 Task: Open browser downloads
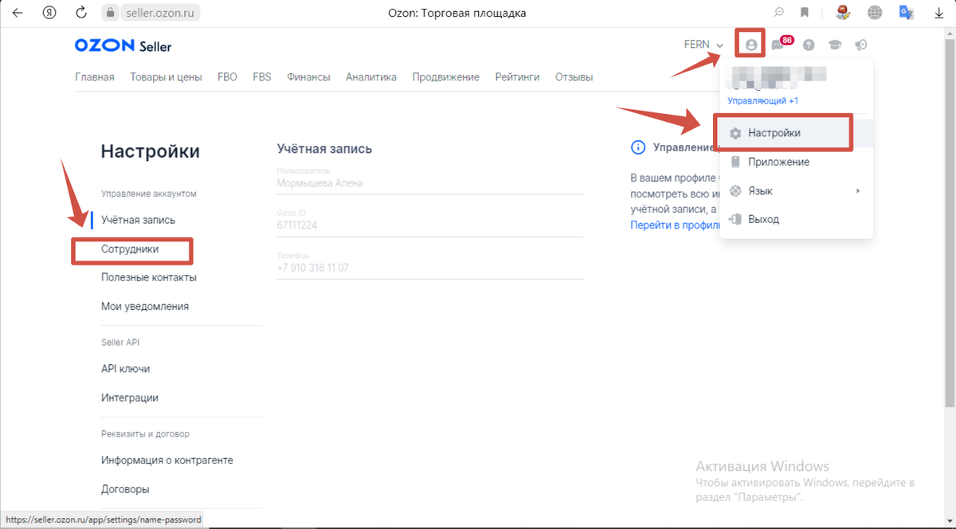pos(938,13)
